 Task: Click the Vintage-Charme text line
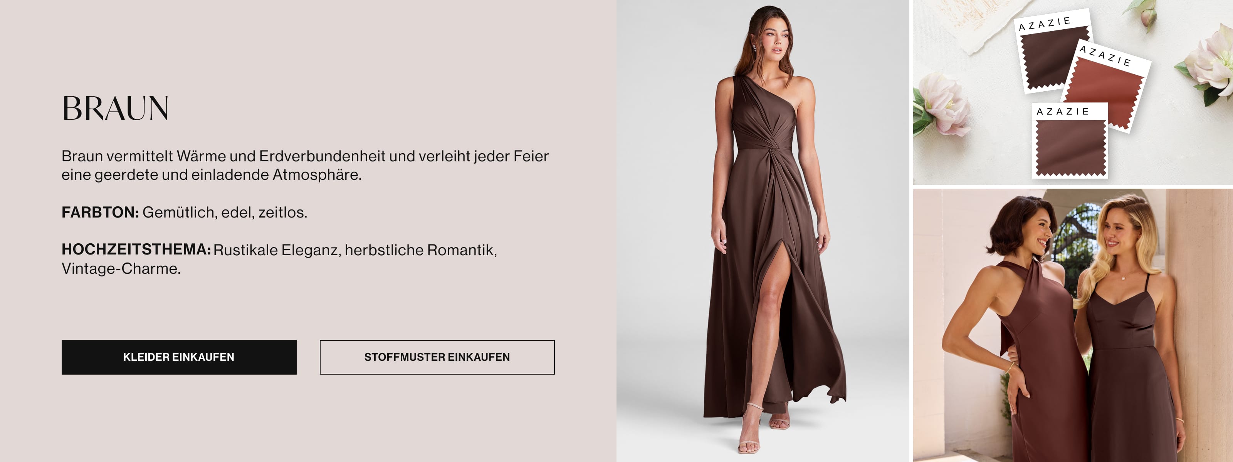click(121, 268)
